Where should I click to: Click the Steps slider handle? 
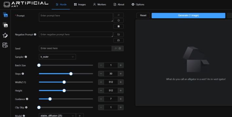(x=71, y=74)
